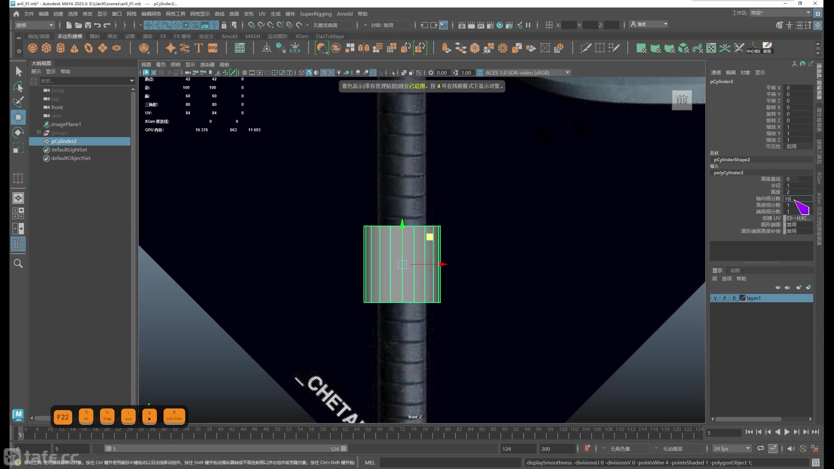Click the polygon Type text shelf icon

click(198, 48)
